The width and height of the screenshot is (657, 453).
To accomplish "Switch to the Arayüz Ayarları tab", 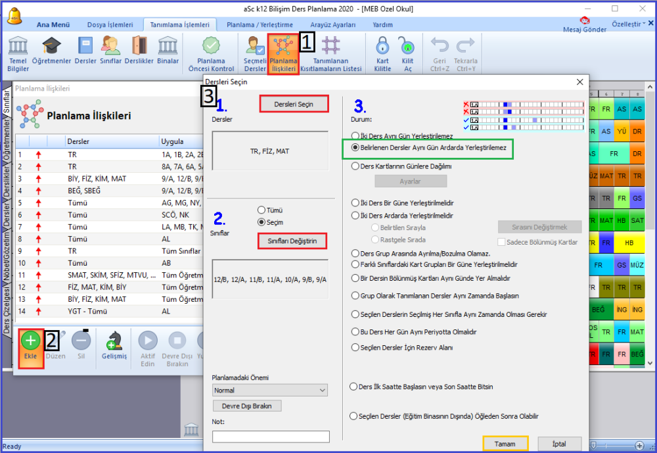I will 332,25.
